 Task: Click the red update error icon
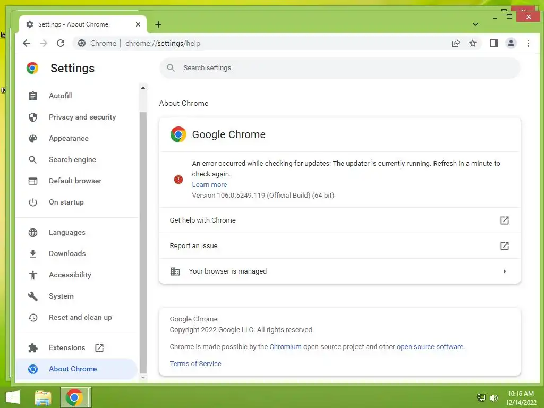click(178, 180)
